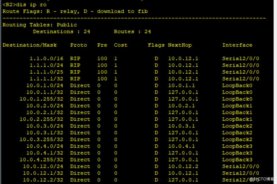The width and height of the screenshot is (277, 184).
Task: Select destination 10.0.2.1/32
Action: point(45,112)
